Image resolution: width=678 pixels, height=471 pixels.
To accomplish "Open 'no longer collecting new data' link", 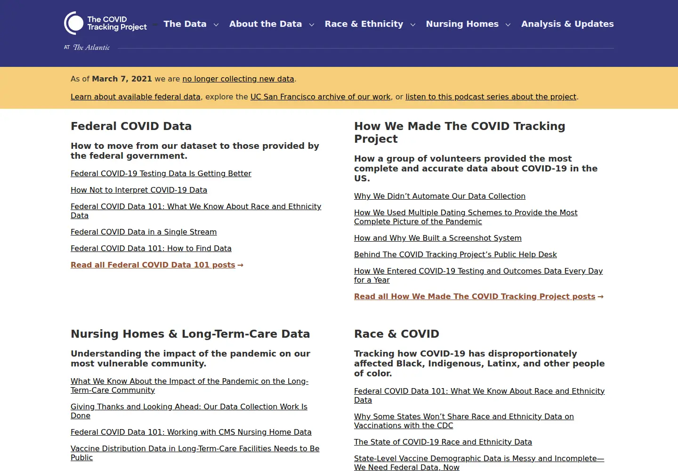I will pyautogui.click(x=238, y=79).
